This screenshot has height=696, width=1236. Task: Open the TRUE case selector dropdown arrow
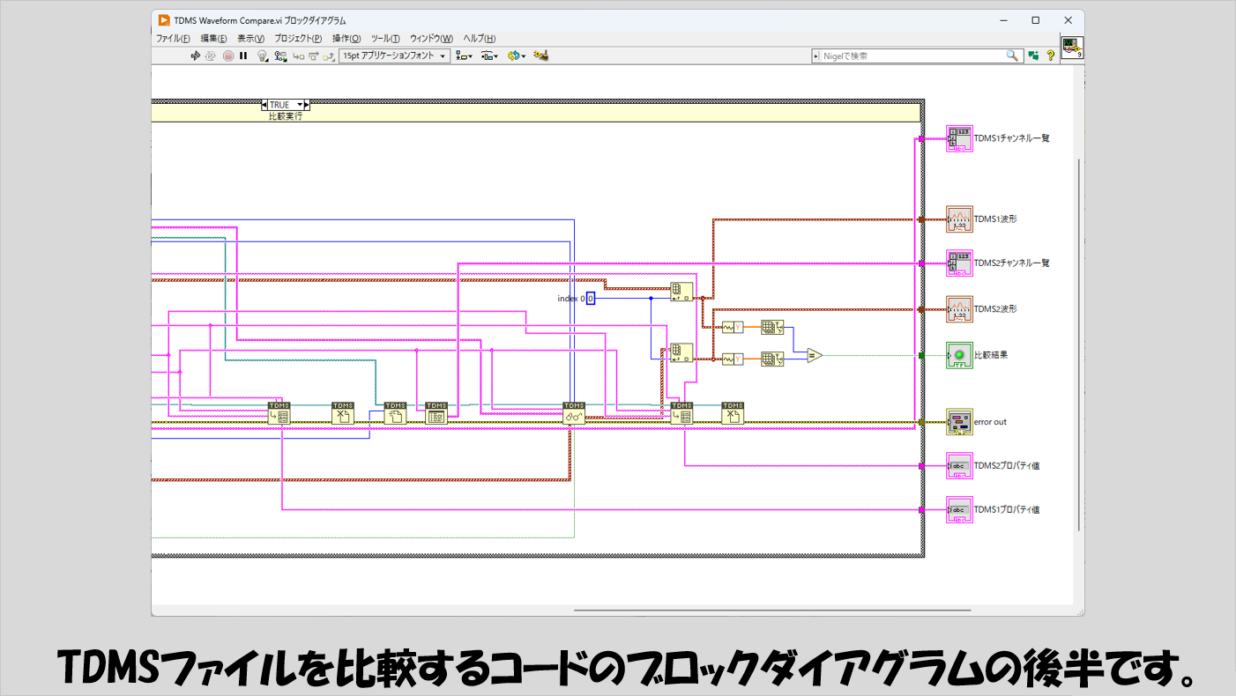click(300, 105)
